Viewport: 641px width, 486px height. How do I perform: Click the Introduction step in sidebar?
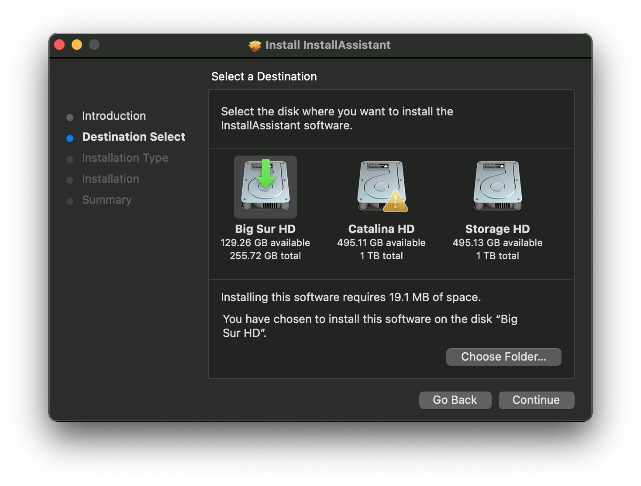[x=114, y=116]
